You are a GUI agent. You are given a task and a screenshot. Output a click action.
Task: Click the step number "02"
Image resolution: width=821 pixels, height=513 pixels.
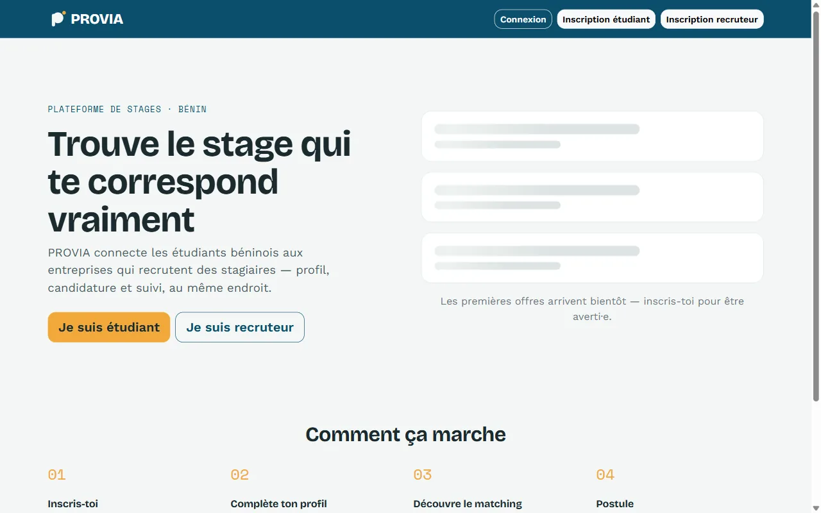point(239,475)
